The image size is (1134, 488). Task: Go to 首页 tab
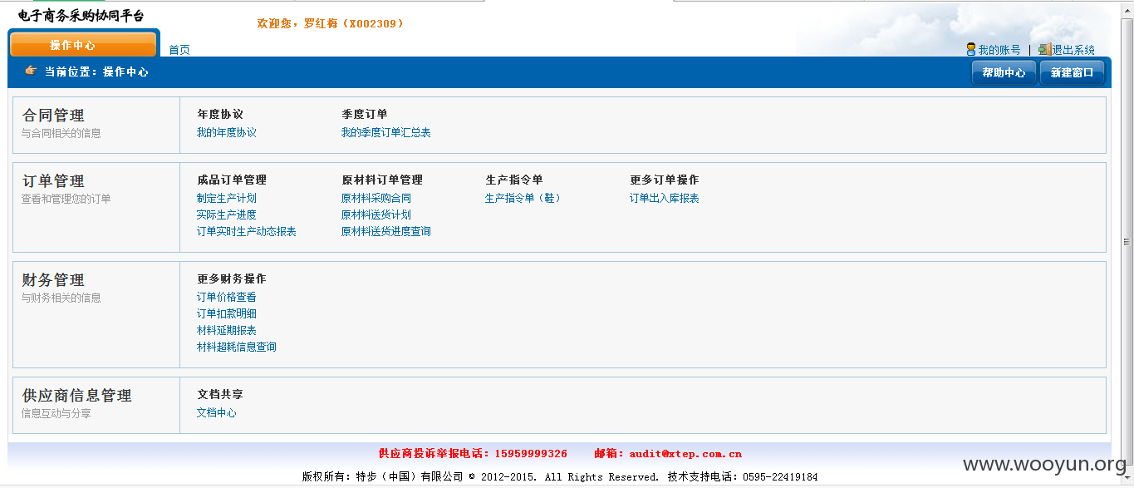(x=179, y=50)
